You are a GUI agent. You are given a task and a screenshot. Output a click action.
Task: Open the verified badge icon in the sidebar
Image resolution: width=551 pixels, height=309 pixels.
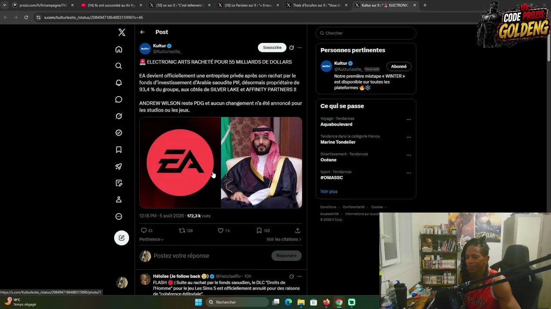pos(119,133)
